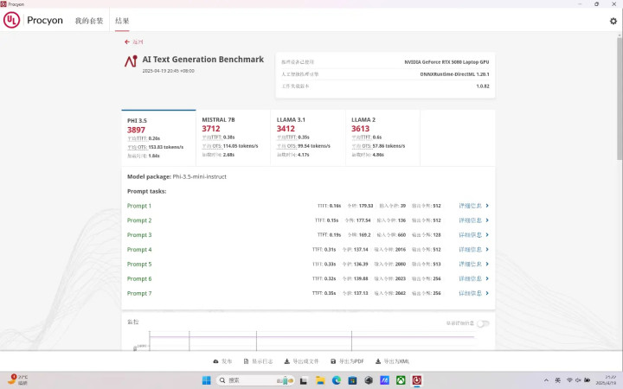623x389 pixels.
Task: Open the blue slashed-M taskbar app
Action: [384, 380]
